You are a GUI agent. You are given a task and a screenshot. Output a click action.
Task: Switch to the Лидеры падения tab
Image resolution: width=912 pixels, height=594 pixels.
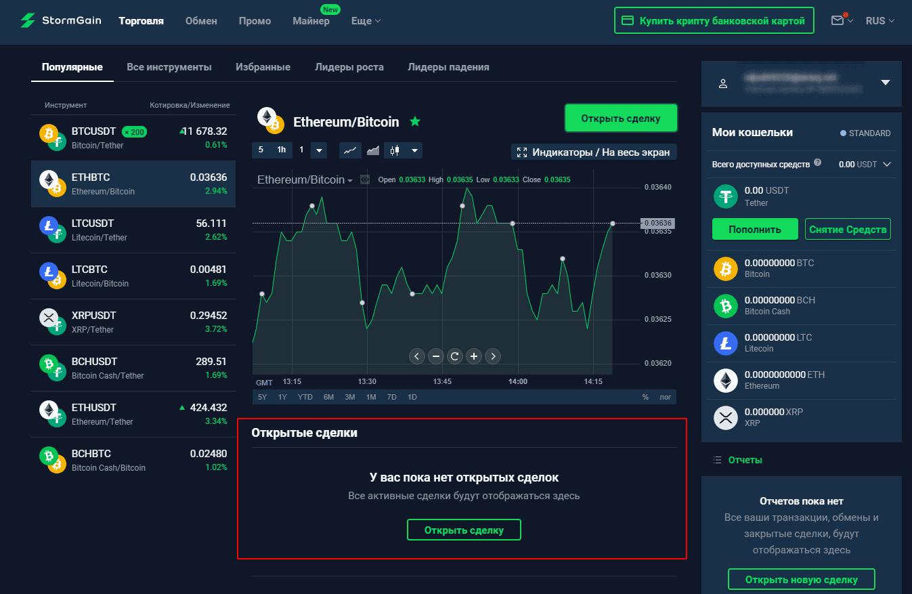point(448,67)
